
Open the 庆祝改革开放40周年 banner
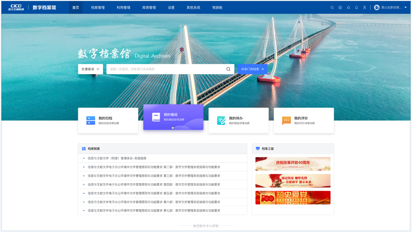tap(293, 164)
